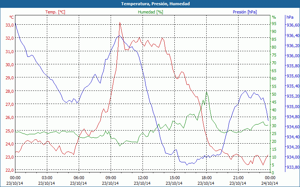Select the blue Presión [hPa] legend label
The image size is (300, 187).
click(245, 12)
